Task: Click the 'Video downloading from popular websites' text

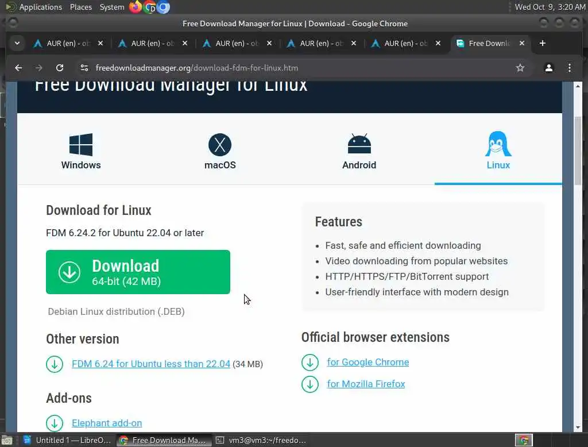Action: (416, 261)
